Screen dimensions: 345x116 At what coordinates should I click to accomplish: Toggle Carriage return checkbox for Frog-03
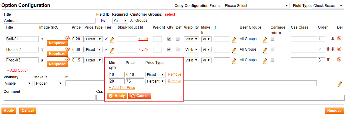tap(272, 60)
